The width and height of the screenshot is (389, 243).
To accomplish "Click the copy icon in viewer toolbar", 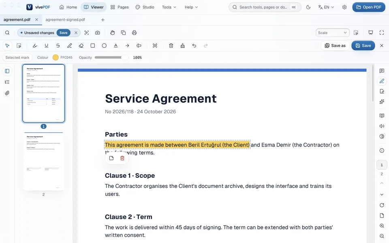I will point(123,33).
